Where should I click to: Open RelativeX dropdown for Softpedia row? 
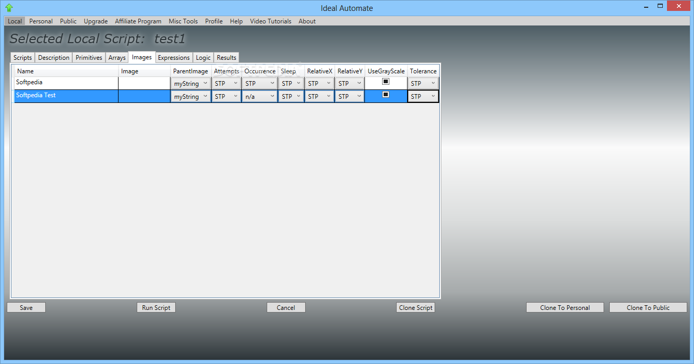point(319,83)
